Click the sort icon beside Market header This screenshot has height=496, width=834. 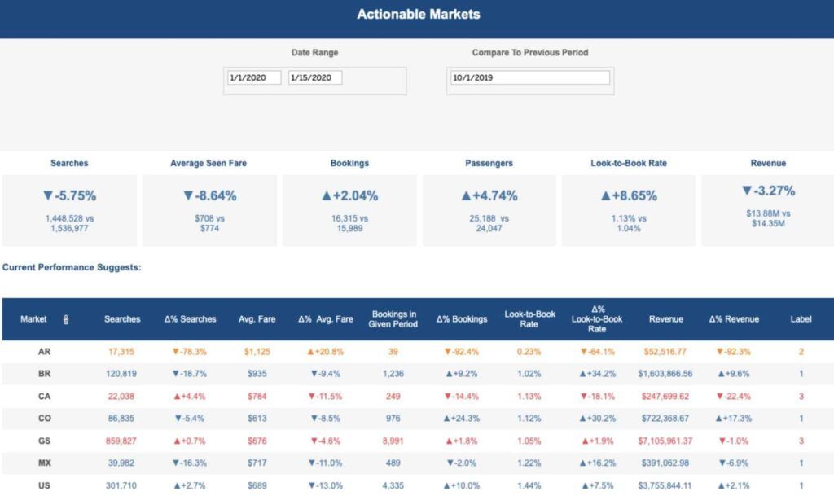[x=66, y=319]
